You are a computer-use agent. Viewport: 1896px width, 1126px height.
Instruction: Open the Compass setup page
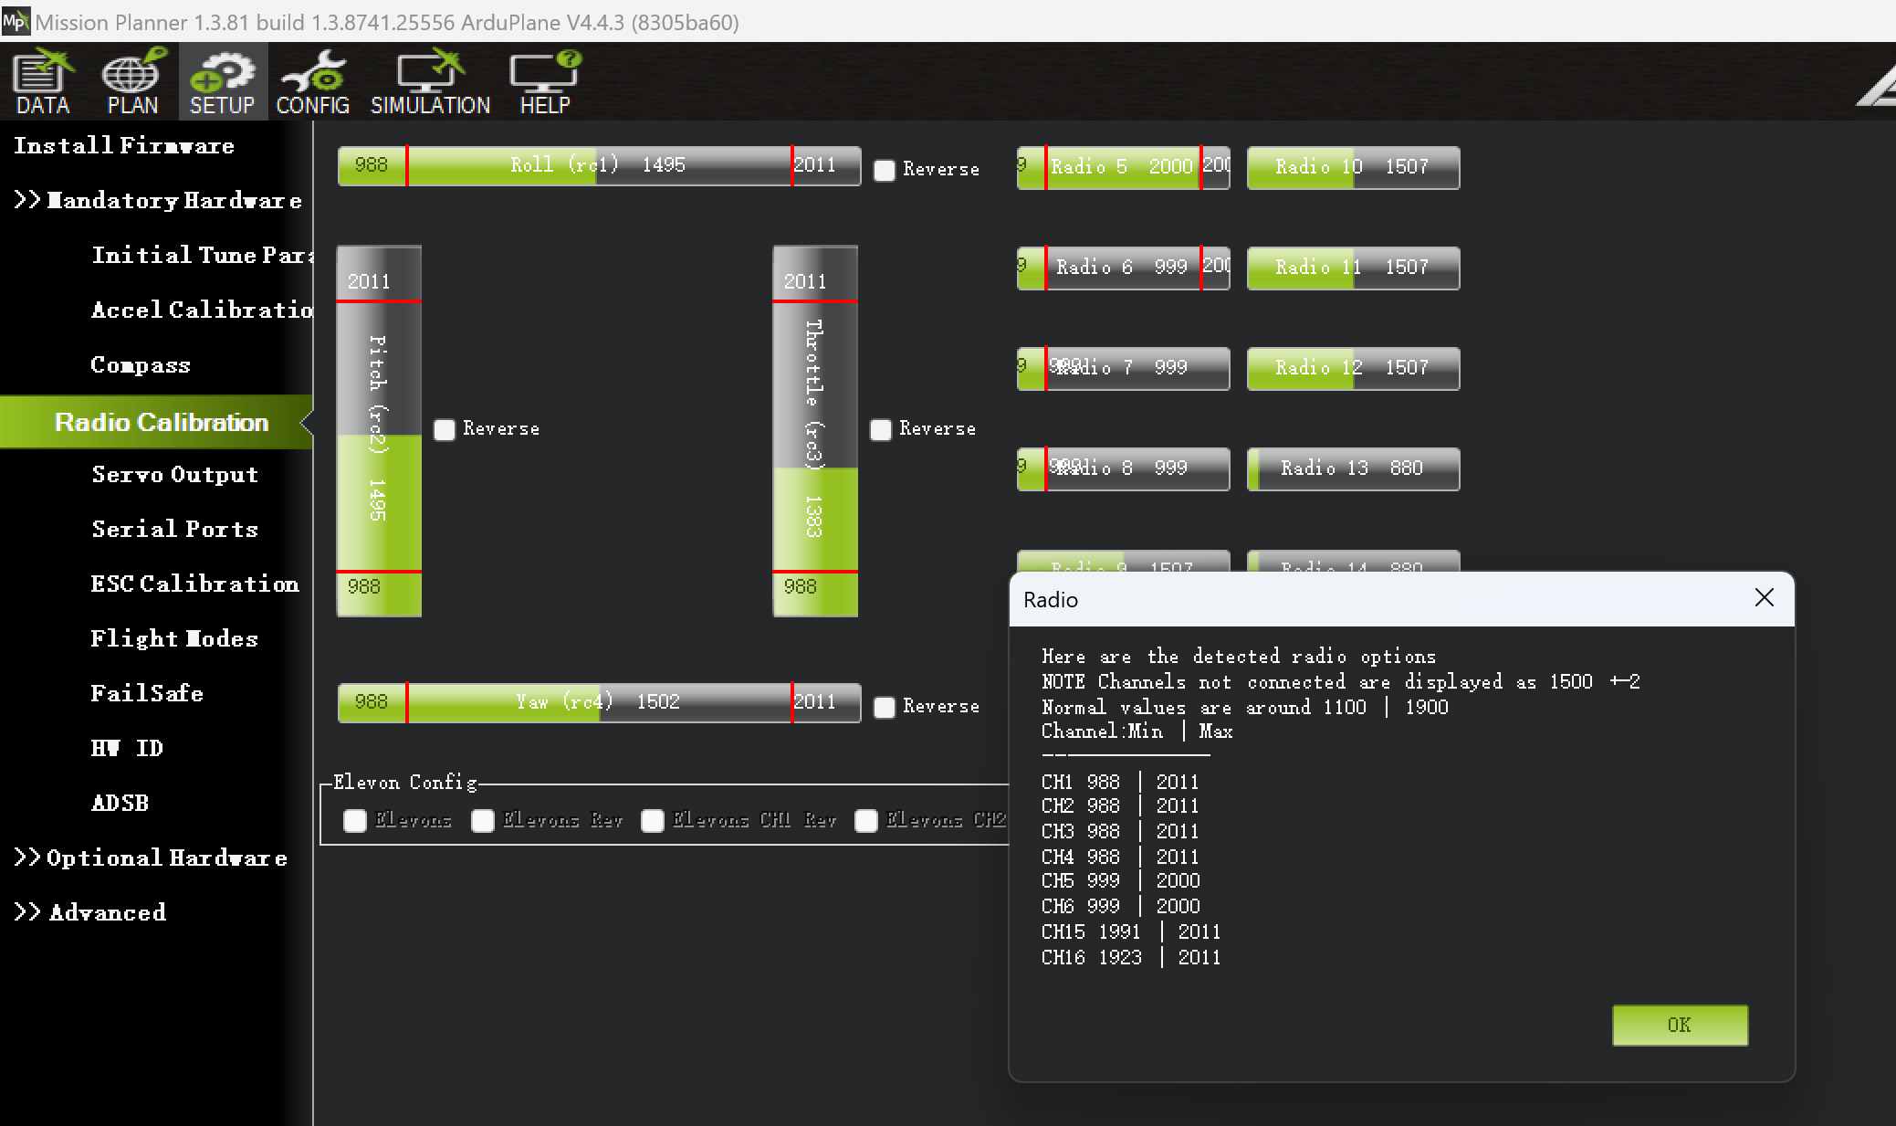pyautogui.click(x=141, y=364)
